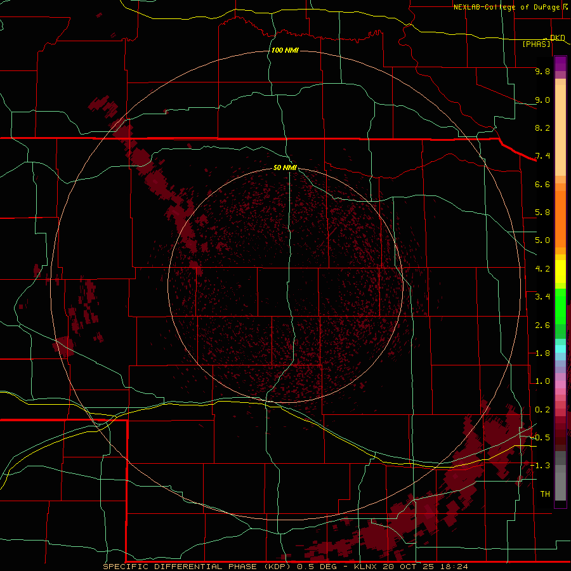
Task: Click the NEXLAB-College of DuPage credit text
Action: pyautogui.click(x=506, y=7)
